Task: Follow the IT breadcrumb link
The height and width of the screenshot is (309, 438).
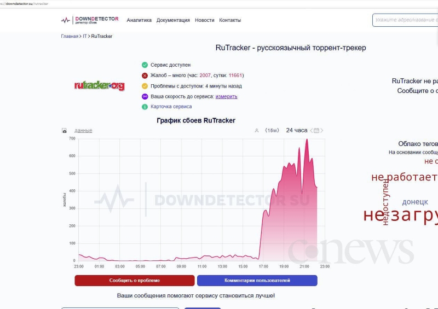Action: click(x=85, y=36)
